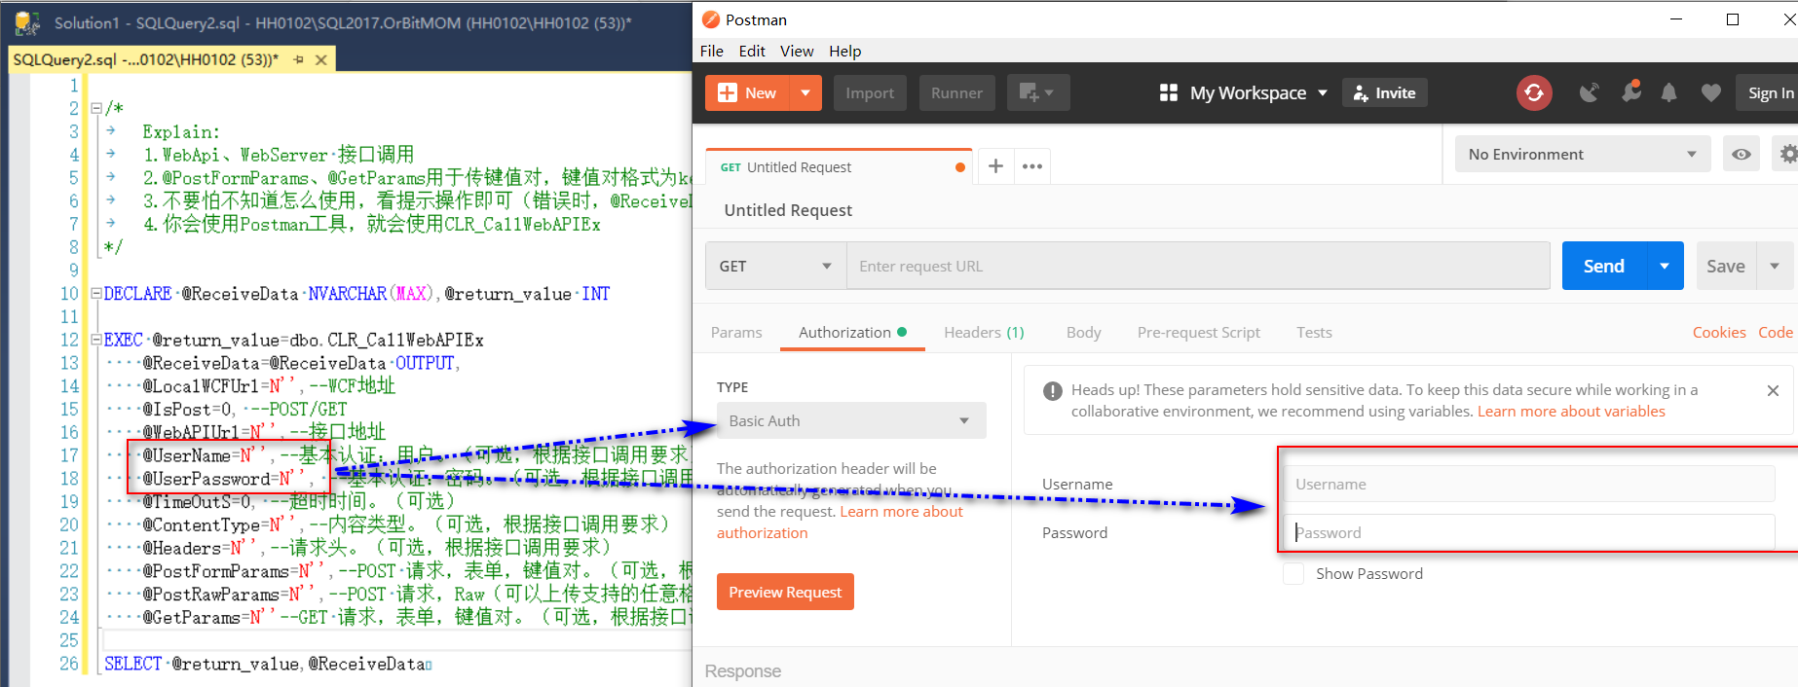Open the tab options three-dots menu
The width and height of the screenshot is (1798, 687).
1032,166
